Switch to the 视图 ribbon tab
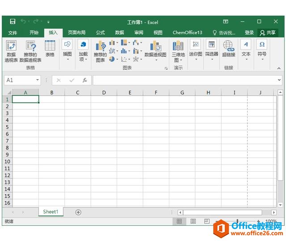Viewport: 286px width, 241px height. tap(158, 33)
